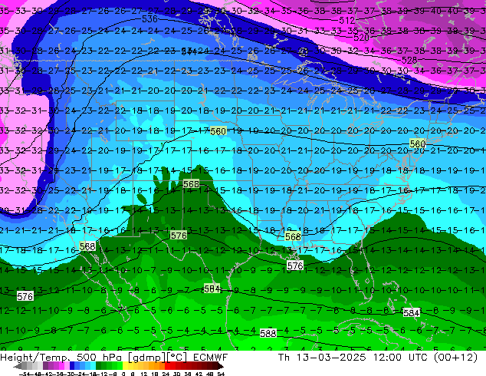This screenshot has width=486, height=376.
Task: Select the 560 label over the northern Plains
Action: click(218, 131)
